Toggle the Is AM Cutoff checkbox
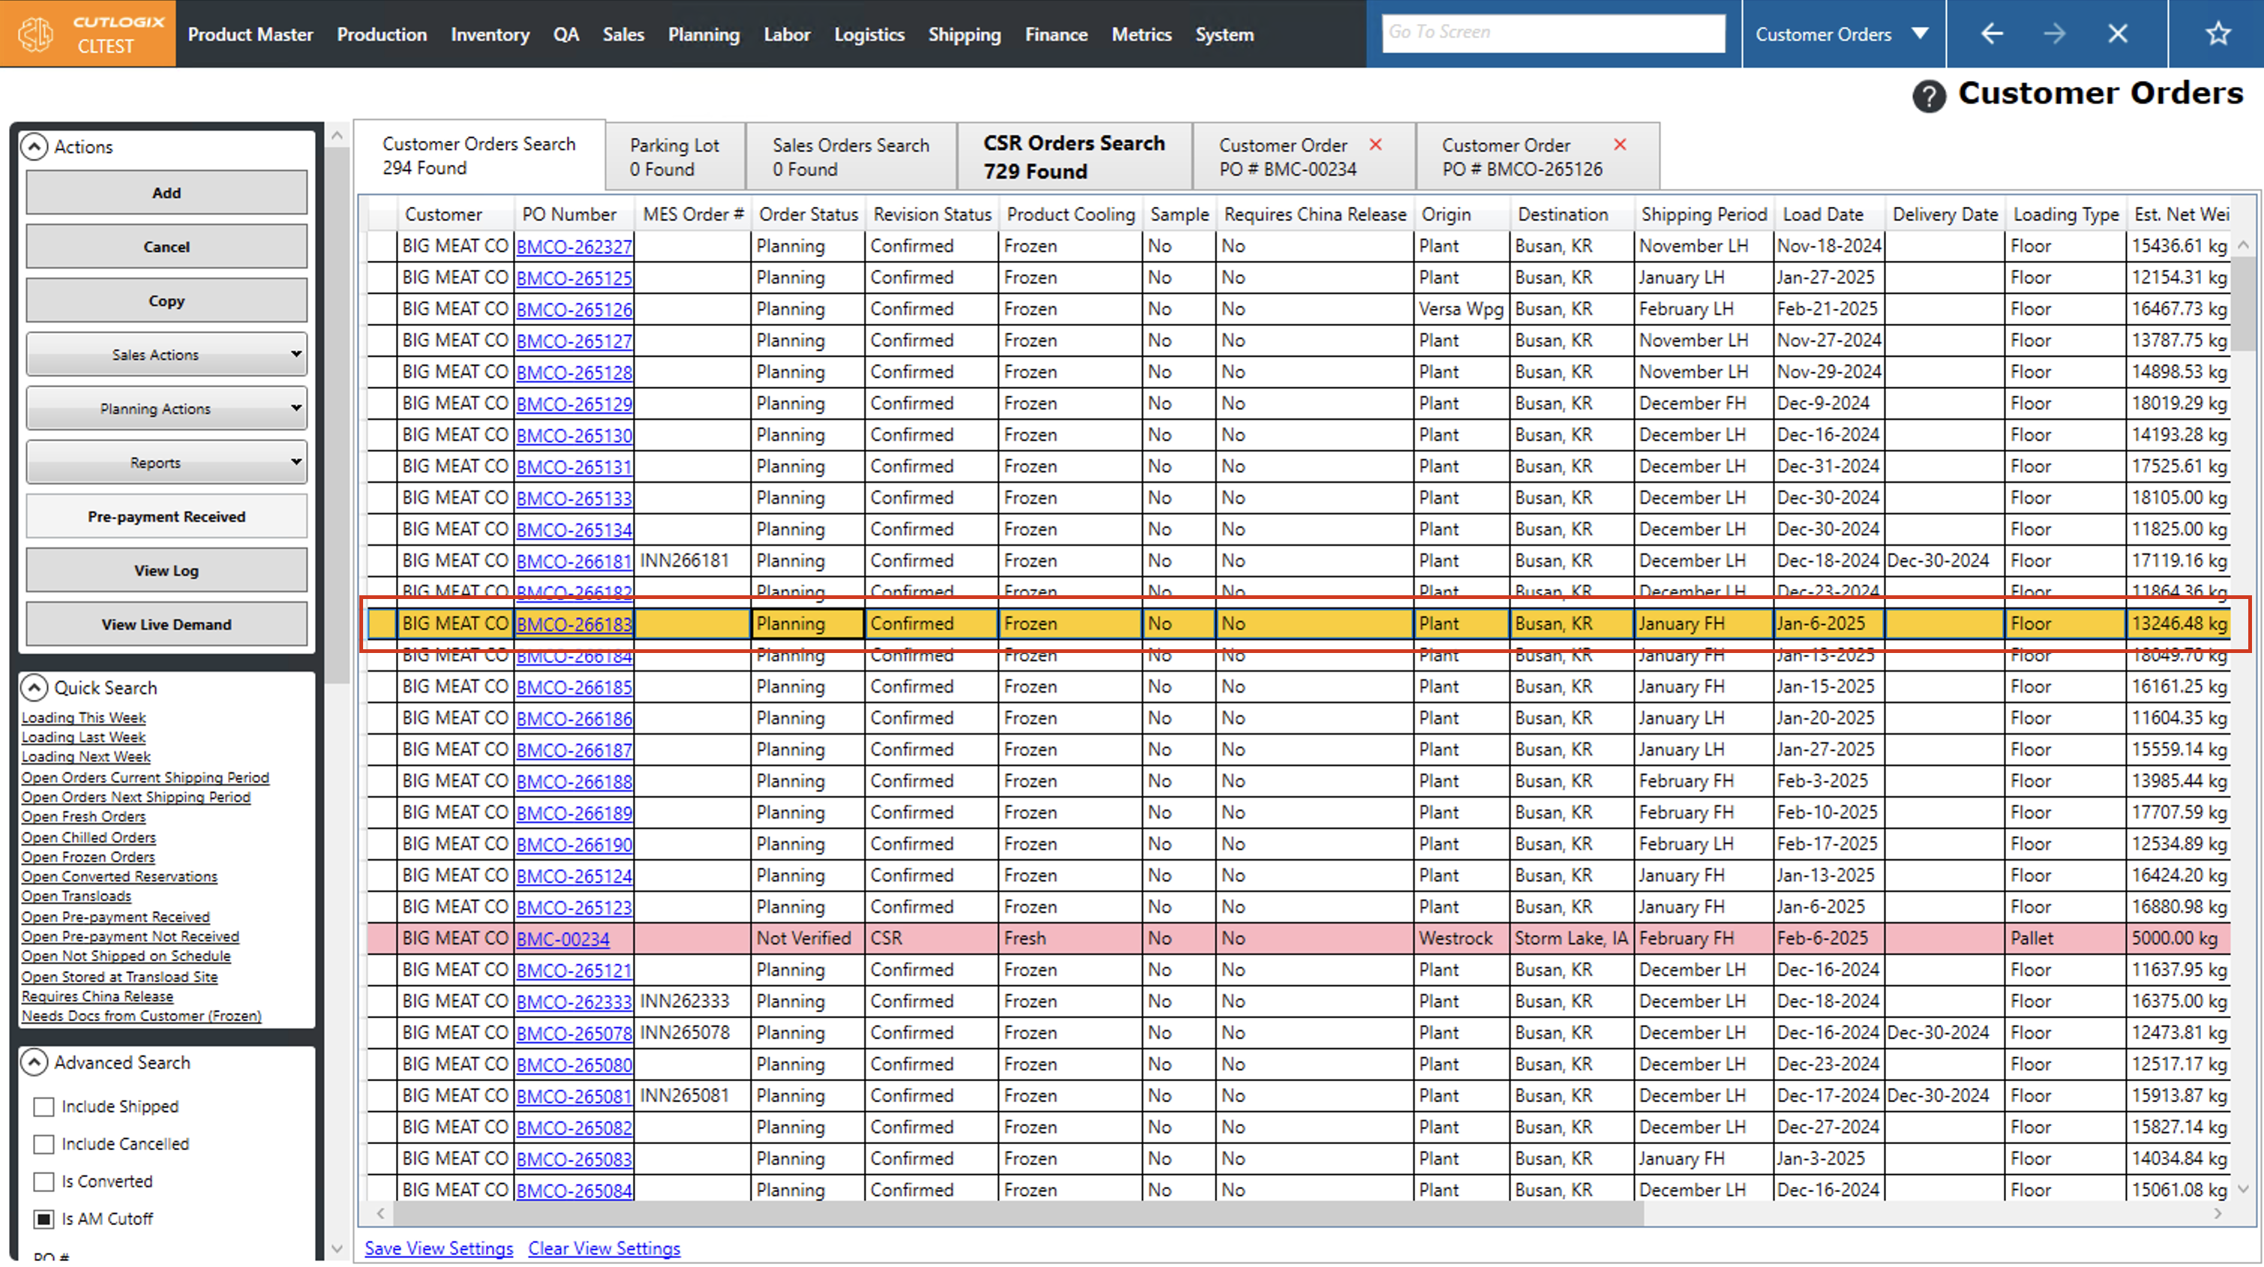This screenshot has width=2264, height=1267. [x=43, y=1219]
